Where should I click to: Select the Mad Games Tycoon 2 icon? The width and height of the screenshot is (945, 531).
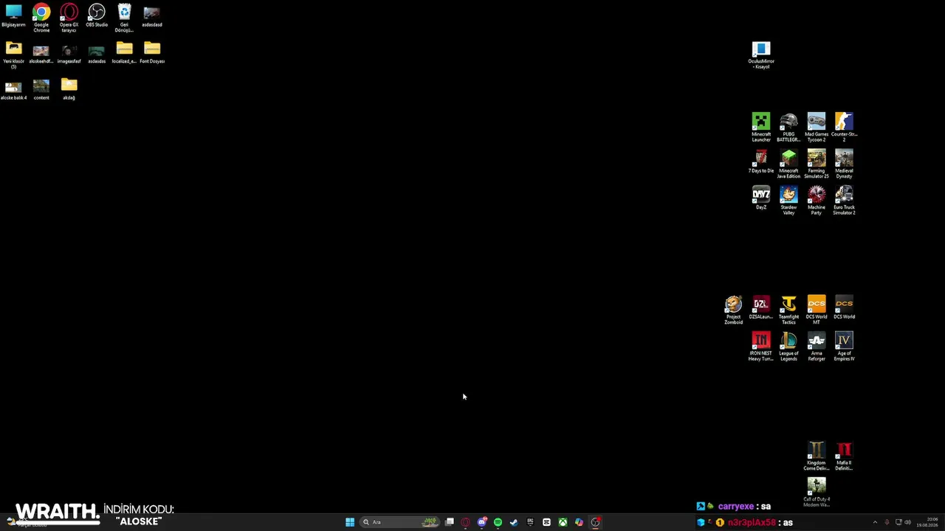817,127
